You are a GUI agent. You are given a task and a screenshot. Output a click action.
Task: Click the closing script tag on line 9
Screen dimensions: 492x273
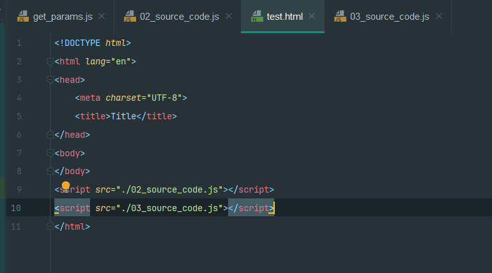pos(251,189)
